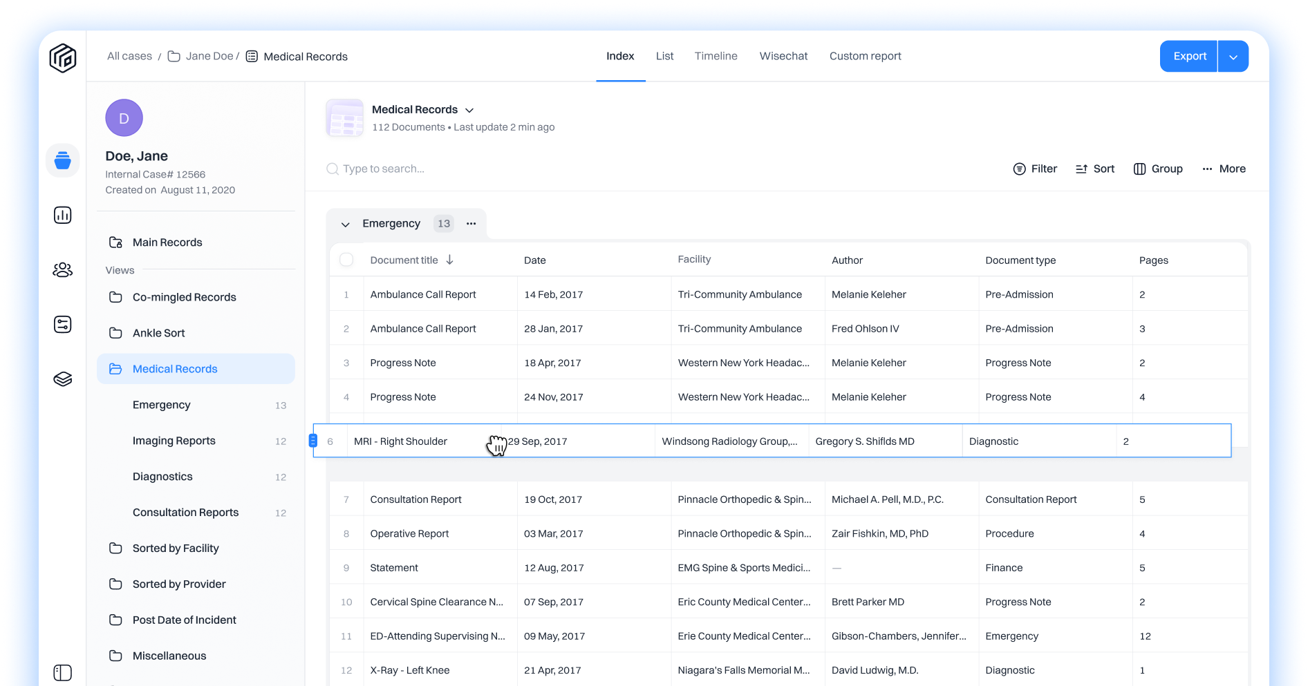Click the Export button
This screenshot has width=1308, height=686.
1189,56
